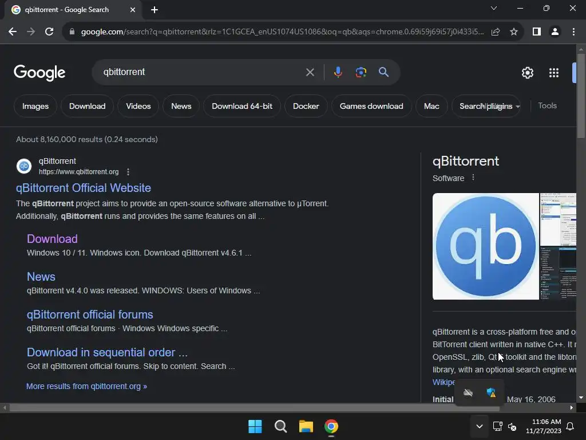586x440 pixels.
Task: Open the Google apps grid
Action: point(554,73)
